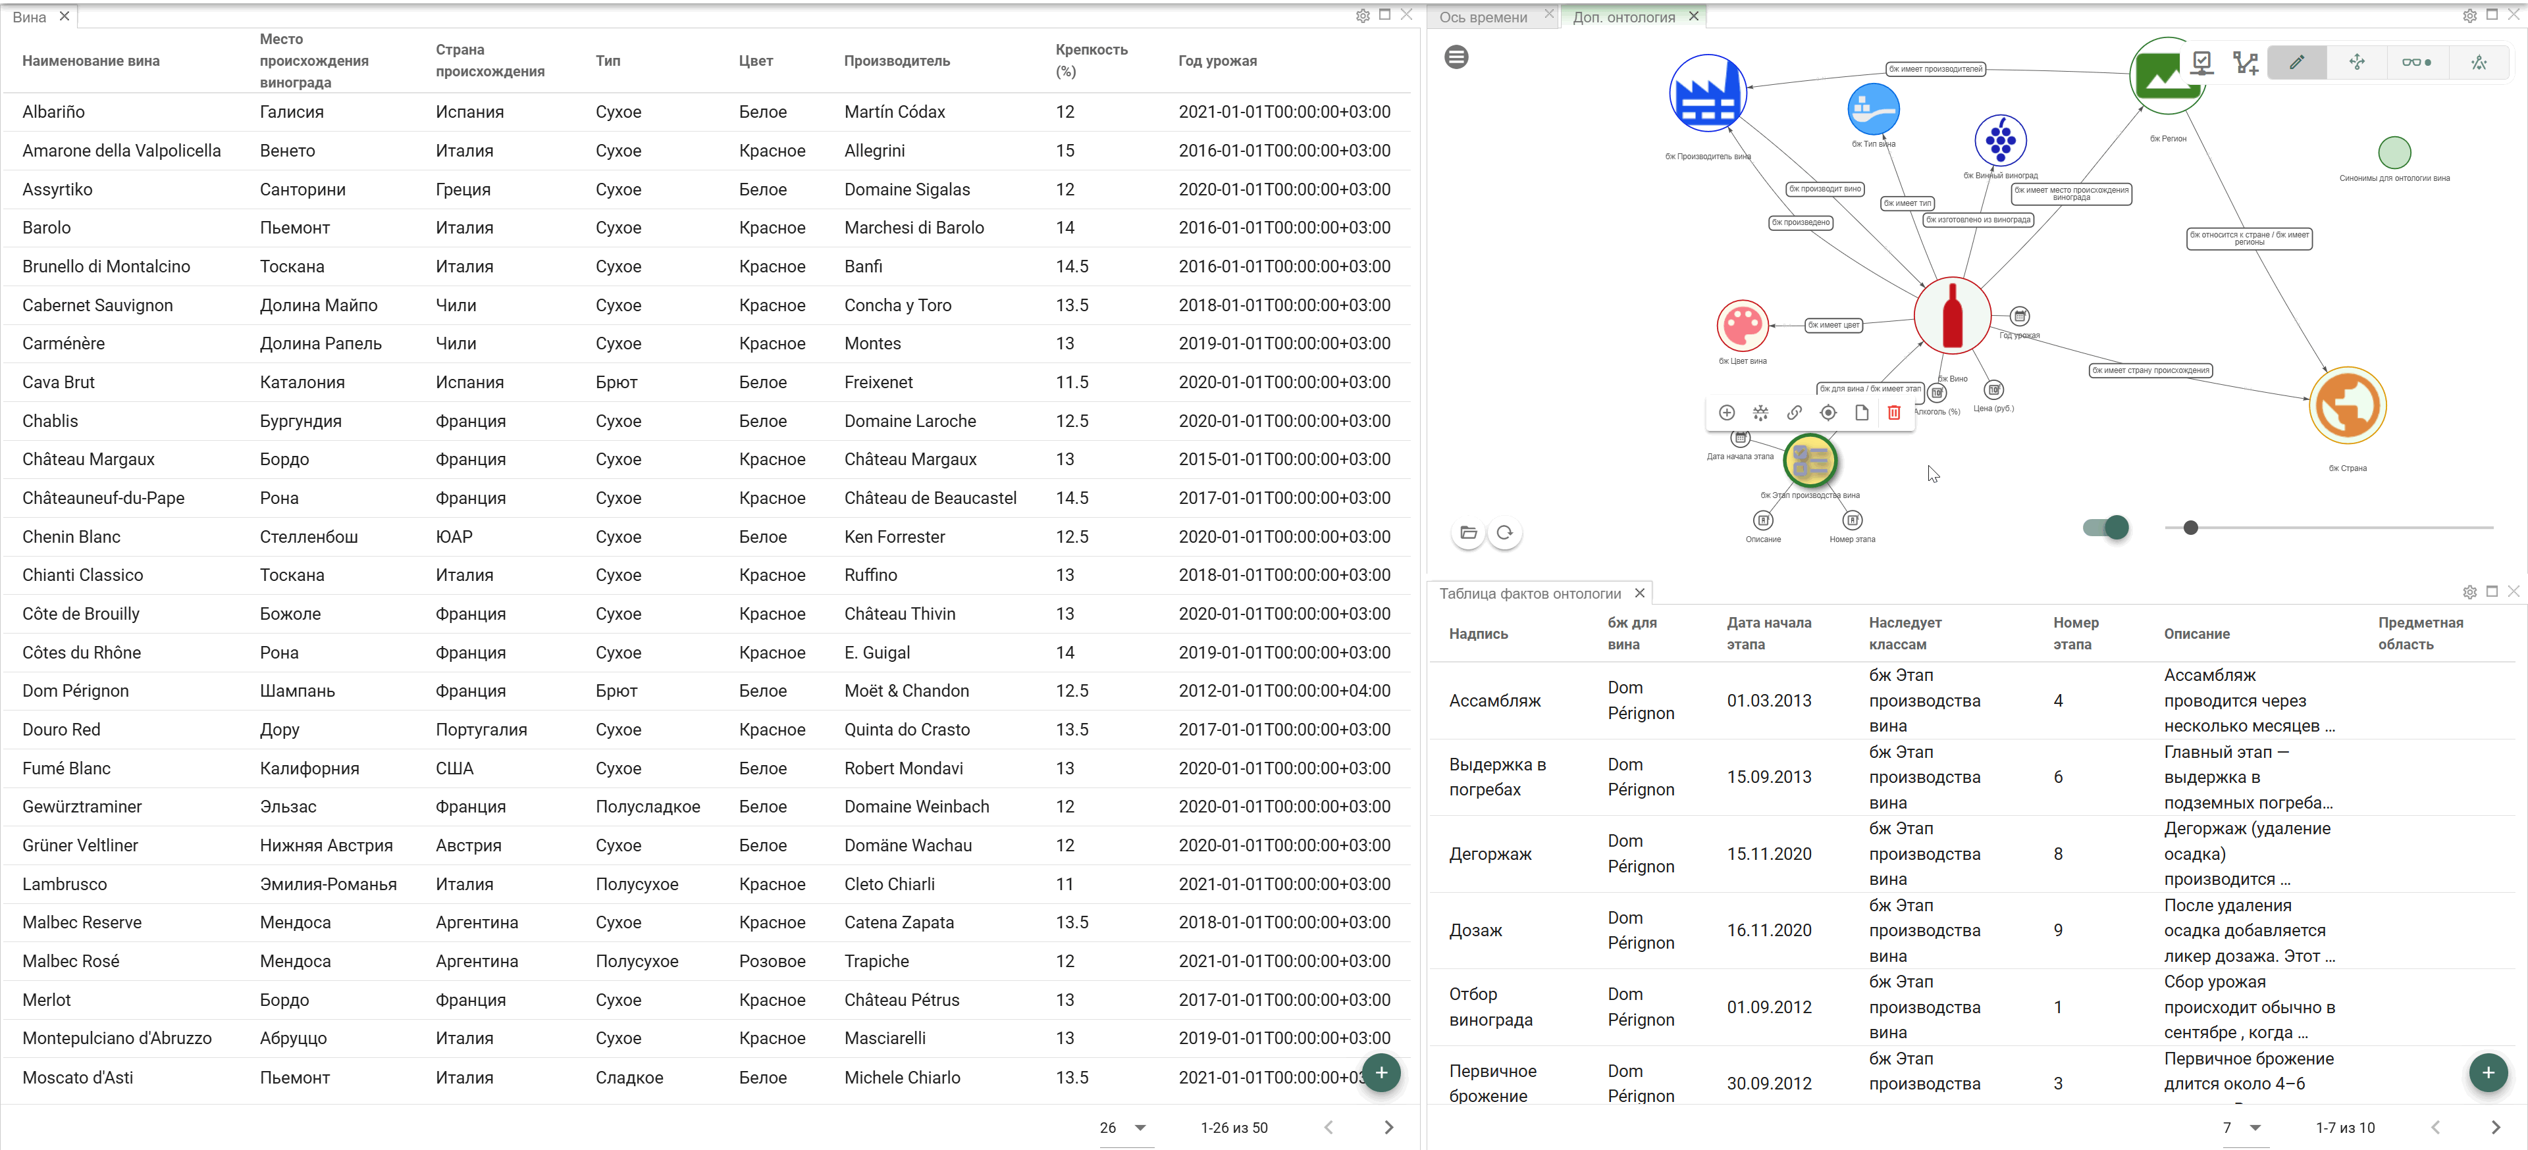Viewport: 2528px width, 1150px height.
Task: Click the Цена (руб.) attribute node
Action: [x=1993, y=390]
